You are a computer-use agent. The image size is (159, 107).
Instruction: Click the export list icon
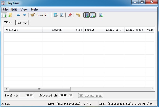tap(56, 15)
